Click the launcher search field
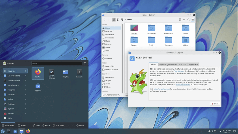Image resolution: width=238 pixels, height=134 pixels. (x=57, y=63)
